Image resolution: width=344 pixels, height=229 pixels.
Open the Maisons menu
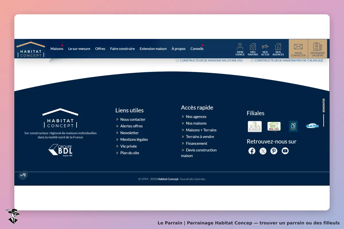click(x=57, y=49)
